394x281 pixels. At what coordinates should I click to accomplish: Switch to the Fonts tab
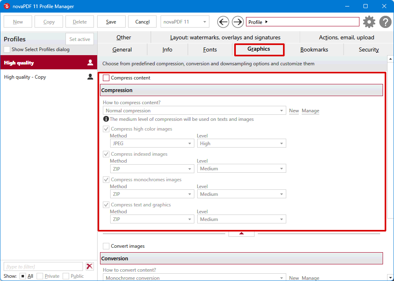[x=210, y=49]
